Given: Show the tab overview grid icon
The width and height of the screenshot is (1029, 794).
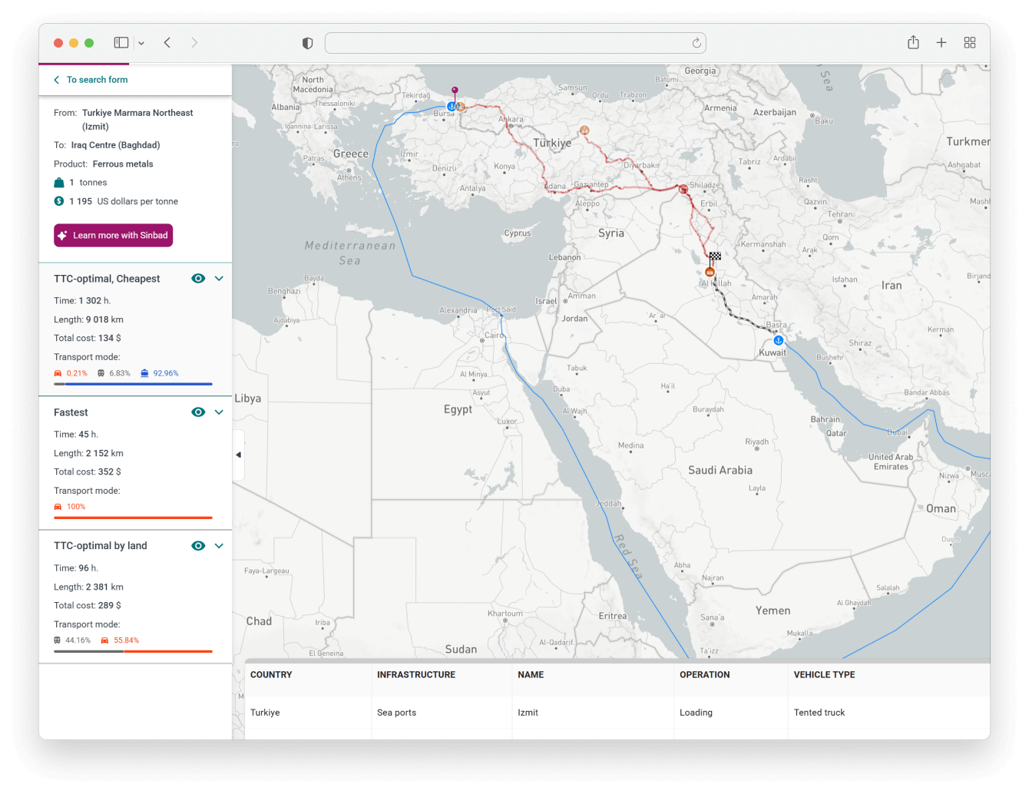Looking at the screenshot, I should pos(970,43).
